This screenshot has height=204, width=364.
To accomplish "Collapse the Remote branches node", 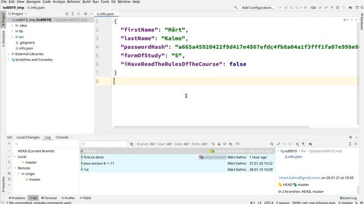I will tap(15, 168).
